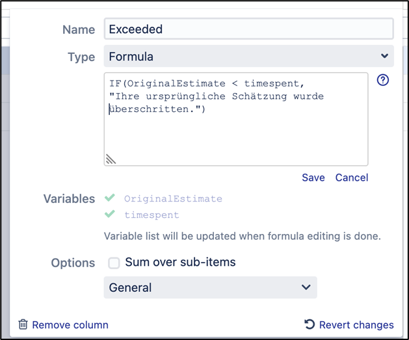Select the OriginalEstimate variable
409x340 pixels.
173,199
